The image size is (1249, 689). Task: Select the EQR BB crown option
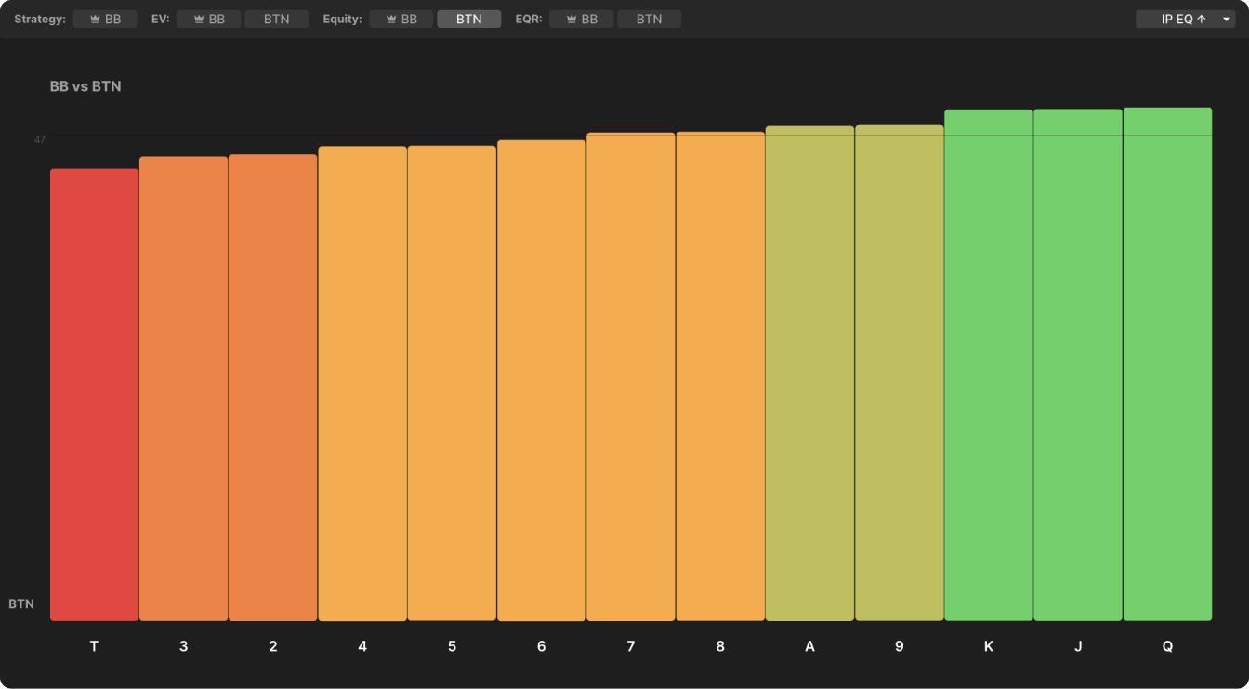tap(581, 19)
